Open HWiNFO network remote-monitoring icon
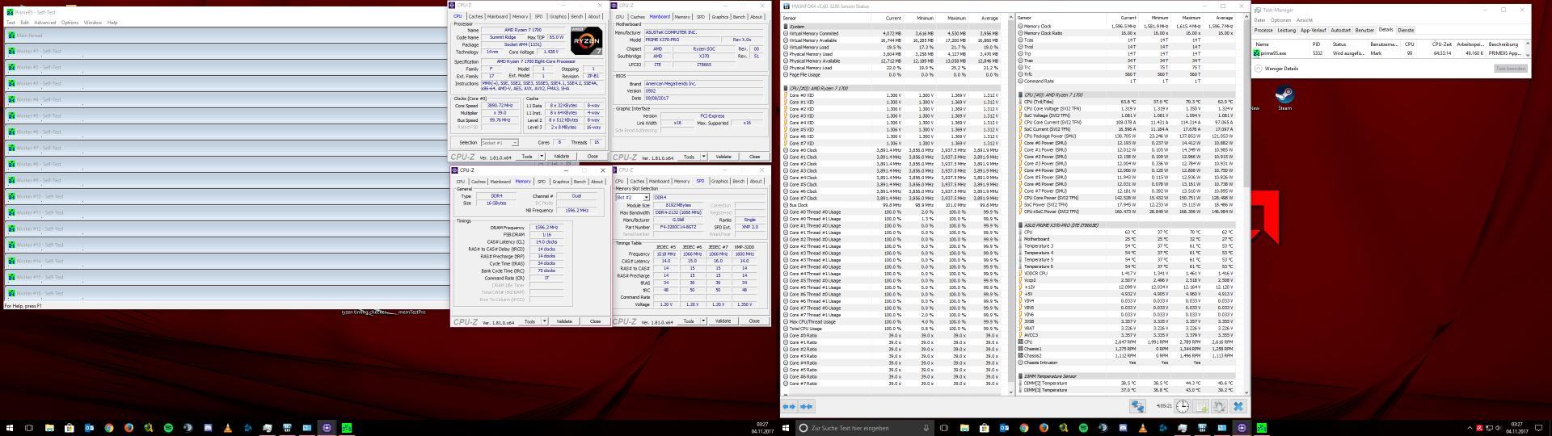The image size is (1552, 436). (x=1137, y=406)
